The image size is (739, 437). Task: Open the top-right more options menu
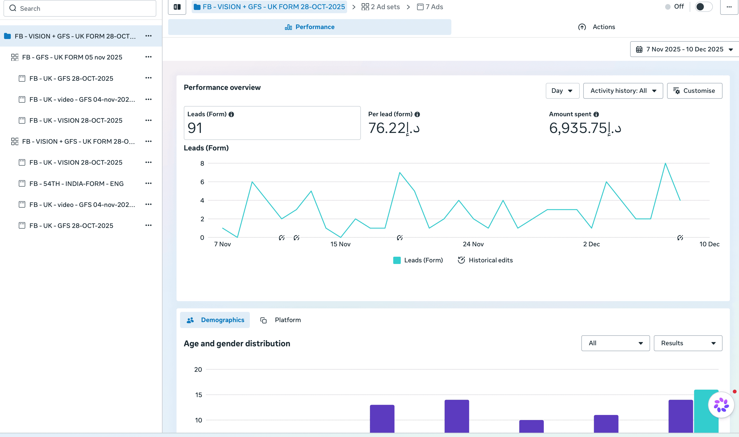(729, 7)
